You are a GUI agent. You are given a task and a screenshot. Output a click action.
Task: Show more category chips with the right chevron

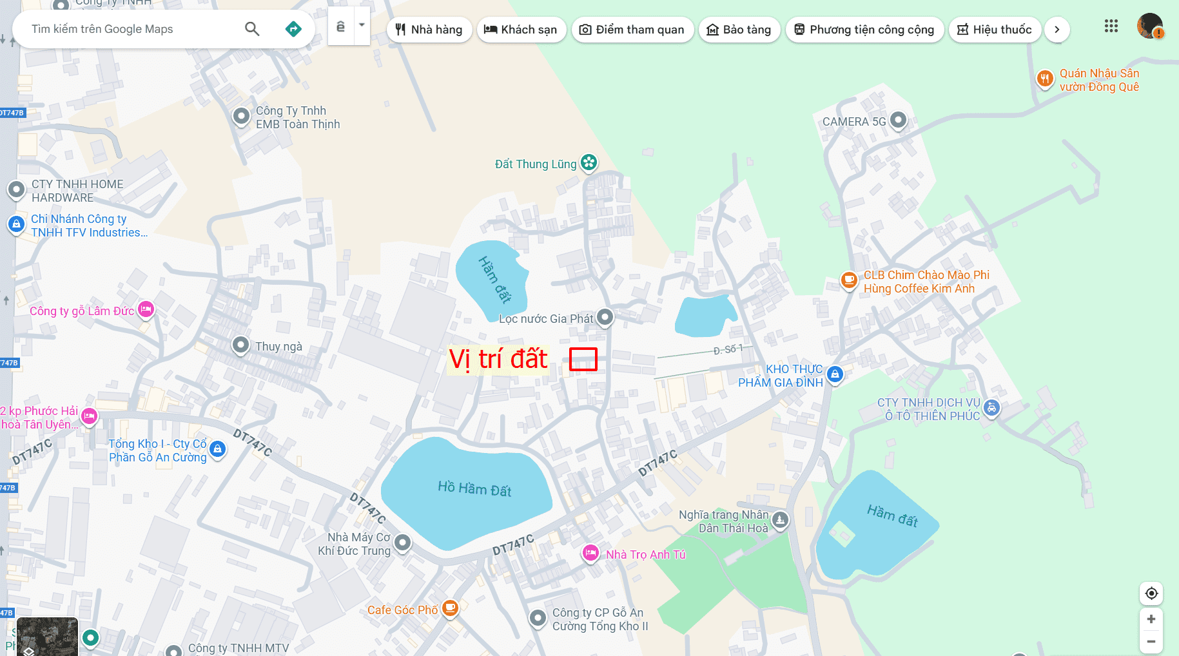1057,30
